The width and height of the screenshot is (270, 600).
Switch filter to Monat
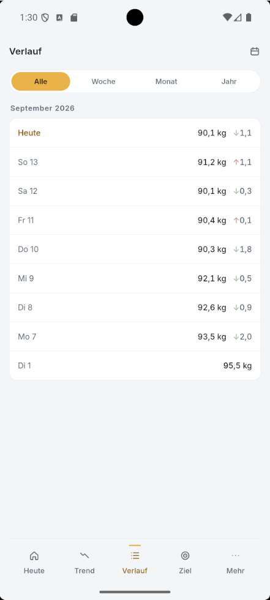[166, 81]
